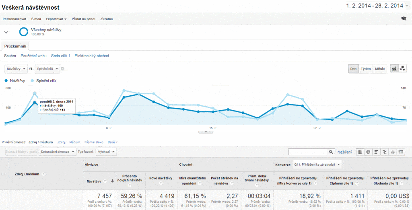
Task: Tick the select-all rows checkbox
Action: point(4,174)
